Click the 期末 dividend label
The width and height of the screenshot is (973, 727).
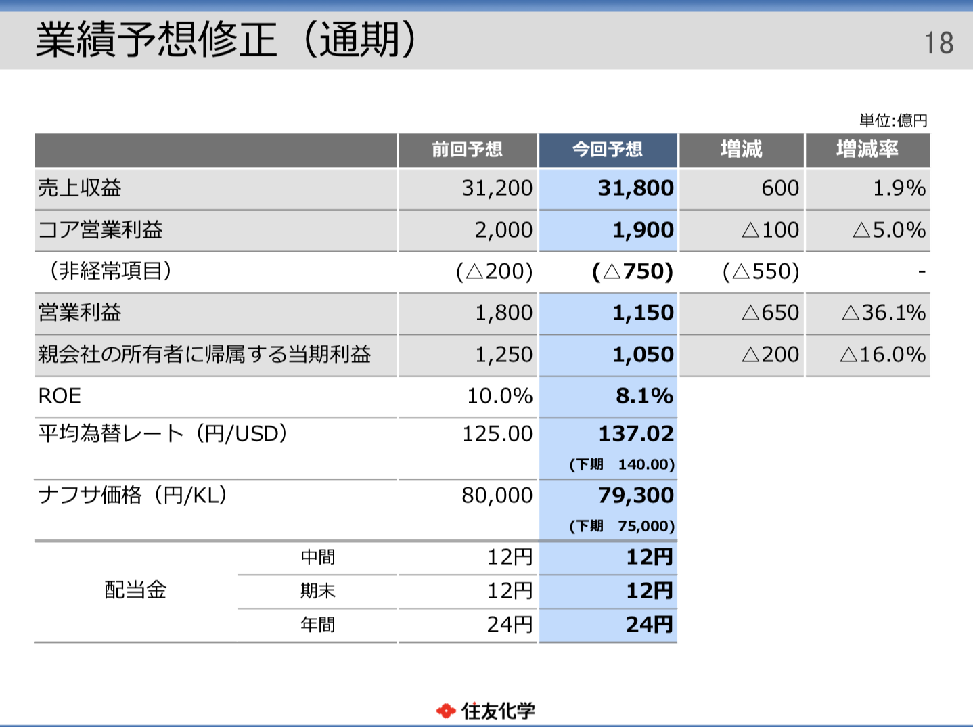[x=318, y=591]
